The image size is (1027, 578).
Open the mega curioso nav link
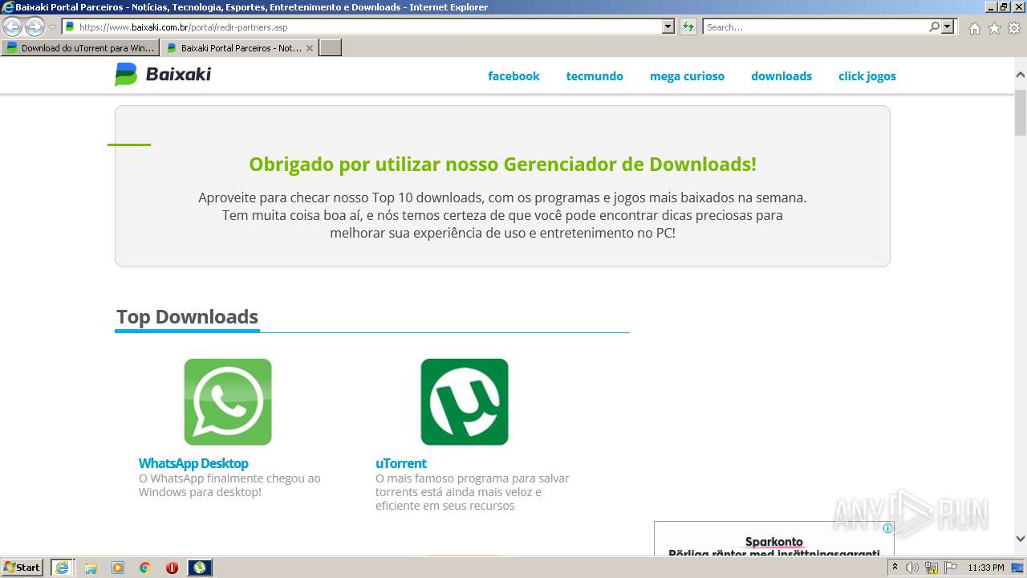pos(687,76)
